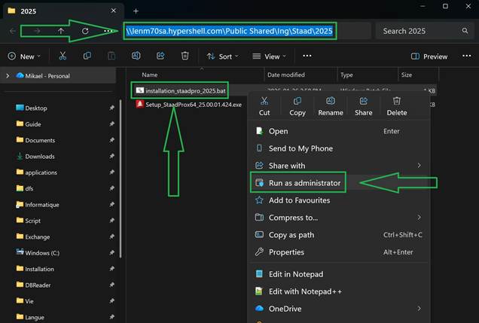Unpin Desktop using its pin icon
Screen dimensions: 479x323
pyautogui.click(x=111, y=108)
